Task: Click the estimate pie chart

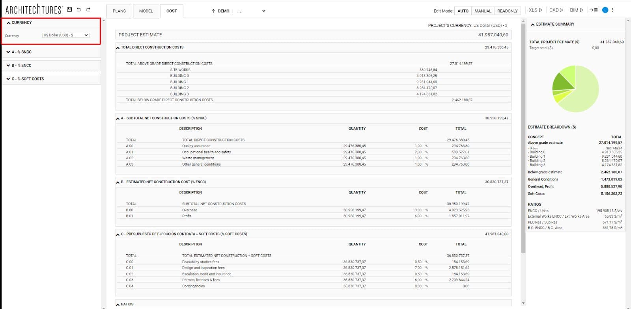Action: (575, 89)
